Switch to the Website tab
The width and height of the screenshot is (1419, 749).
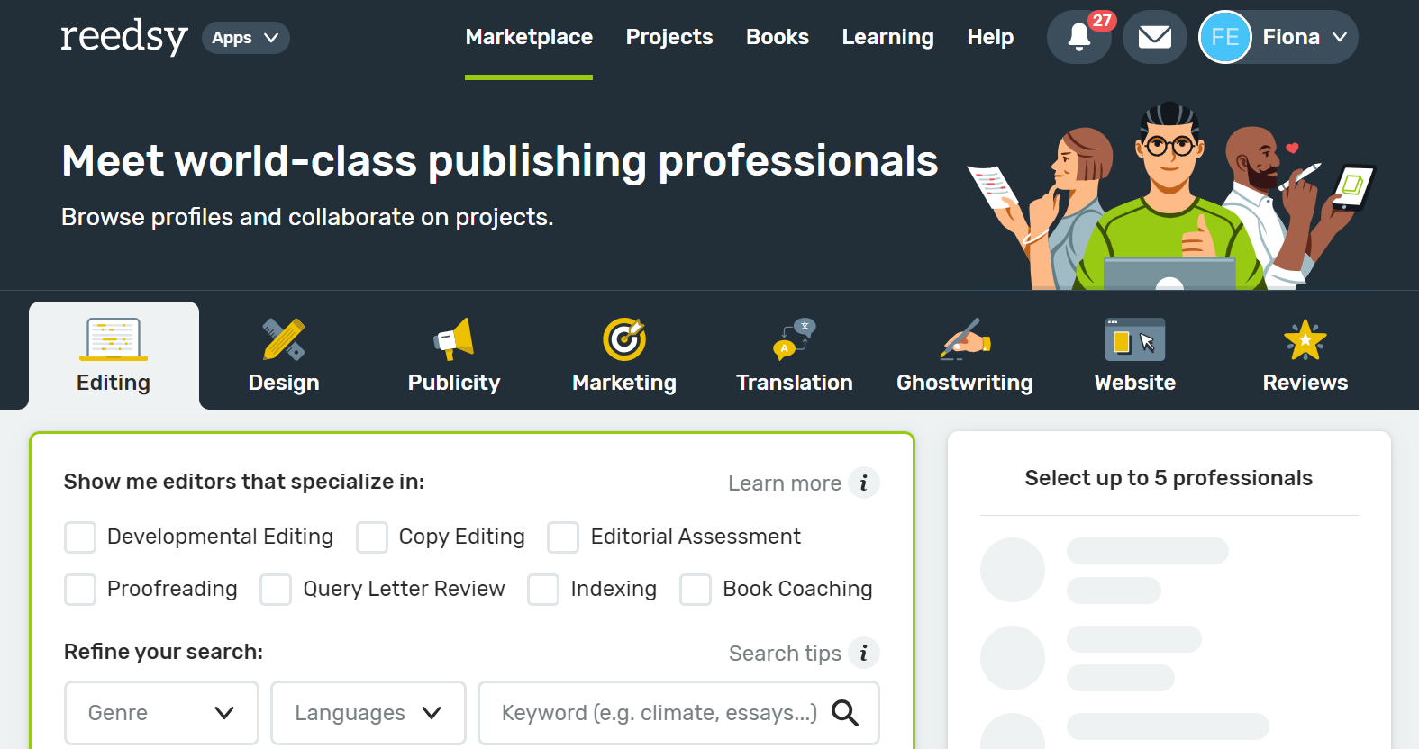tap(1134, 356)
